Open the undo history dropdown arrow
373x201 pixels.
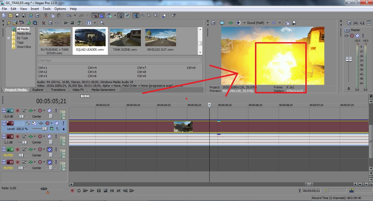tap(75, 16)
